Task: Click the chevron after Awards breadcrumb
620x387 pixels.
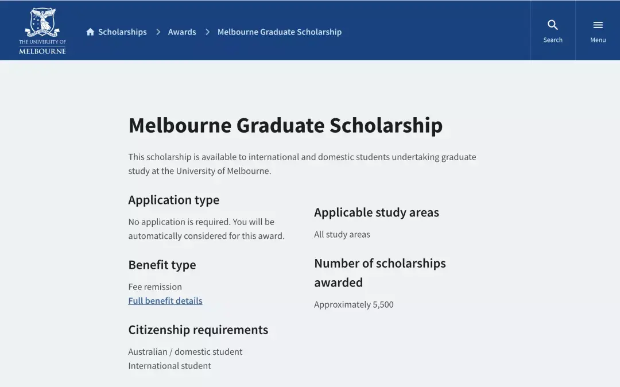Action: coord(207,32)
